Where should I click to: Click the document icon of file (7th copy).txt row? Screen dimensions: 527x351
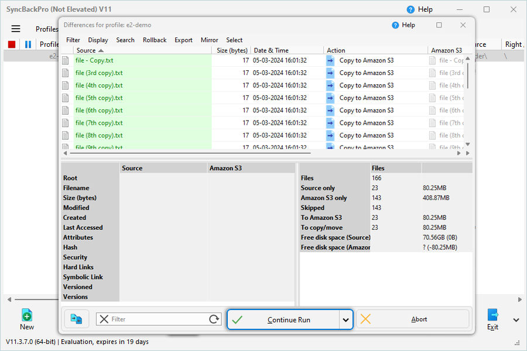66,123
